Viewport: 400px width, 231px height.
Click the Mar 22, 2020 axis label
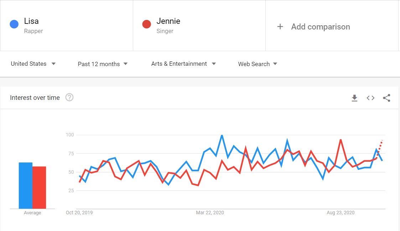coord(210,213)
